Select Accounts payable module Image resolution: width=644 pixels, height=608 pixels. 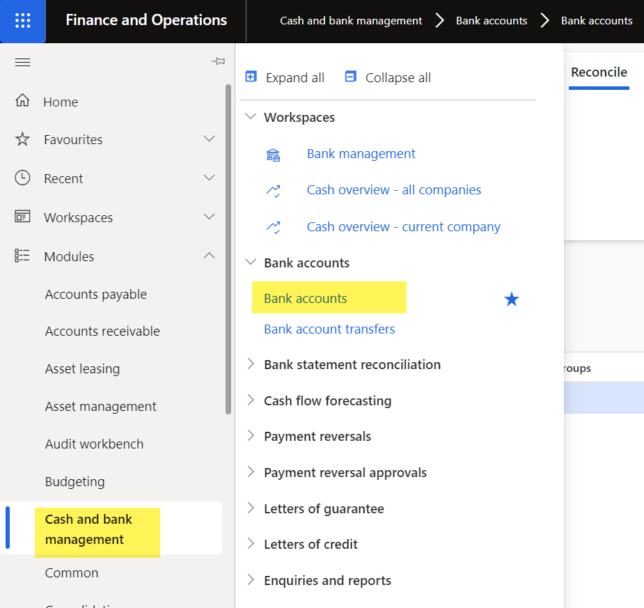pyautogui.click(x=95, y=295)
